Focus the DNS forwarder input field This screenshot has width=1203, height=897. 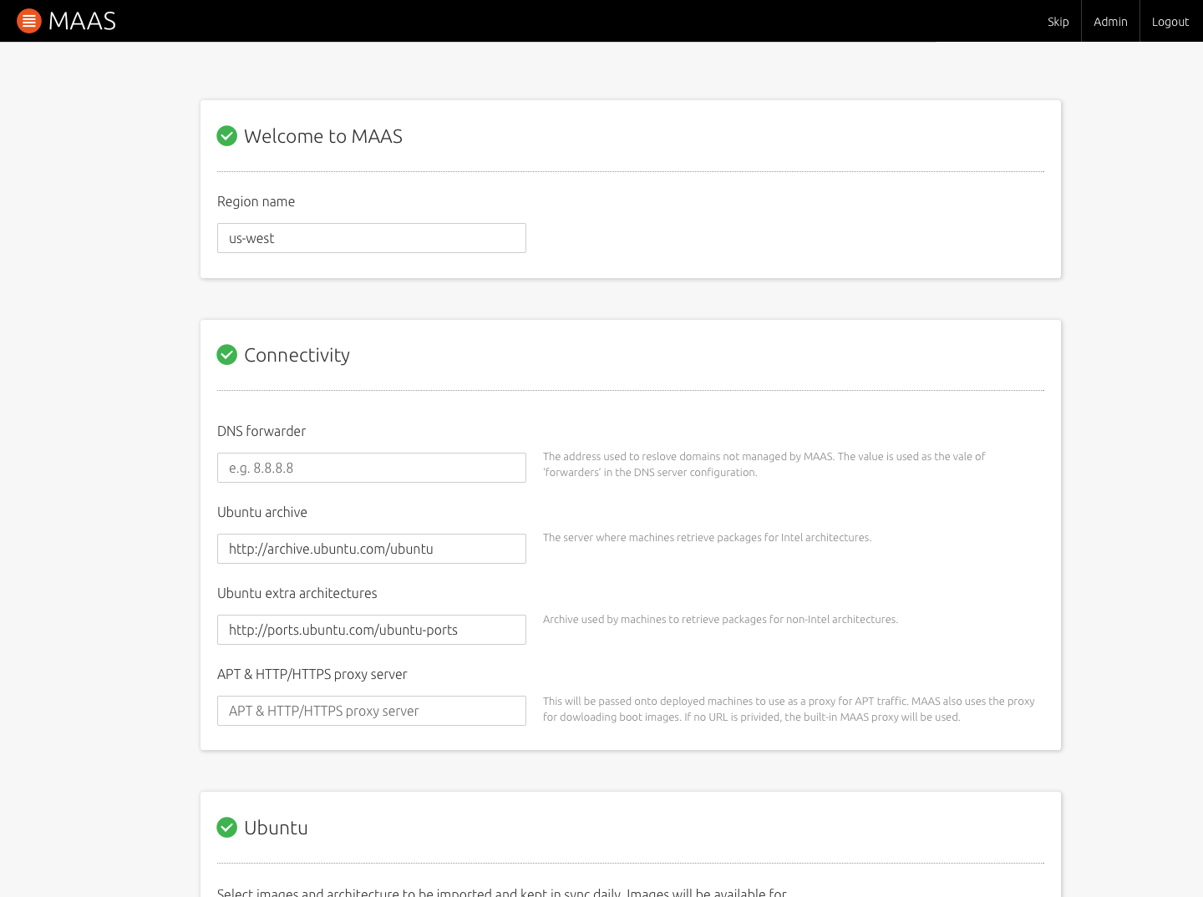click(372, 468)
